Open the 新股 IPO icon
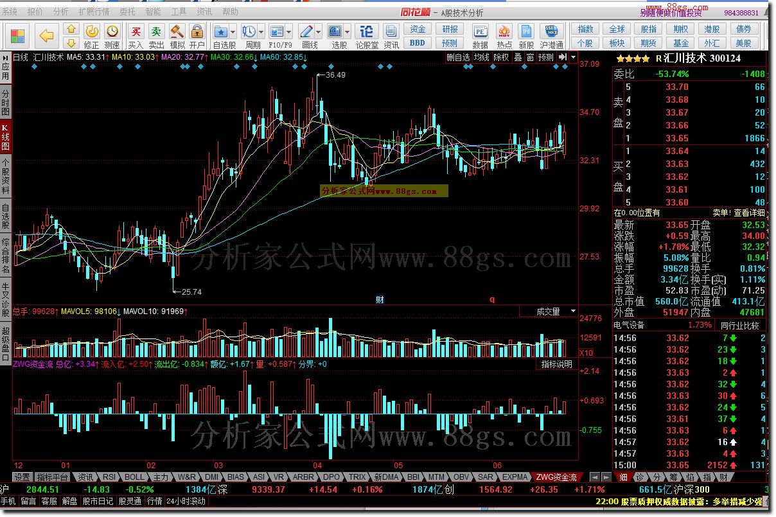 coord(526,36)
